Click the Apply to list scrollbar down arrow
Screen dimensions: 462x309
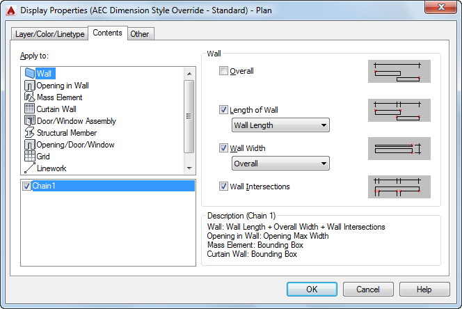(189, 168)
